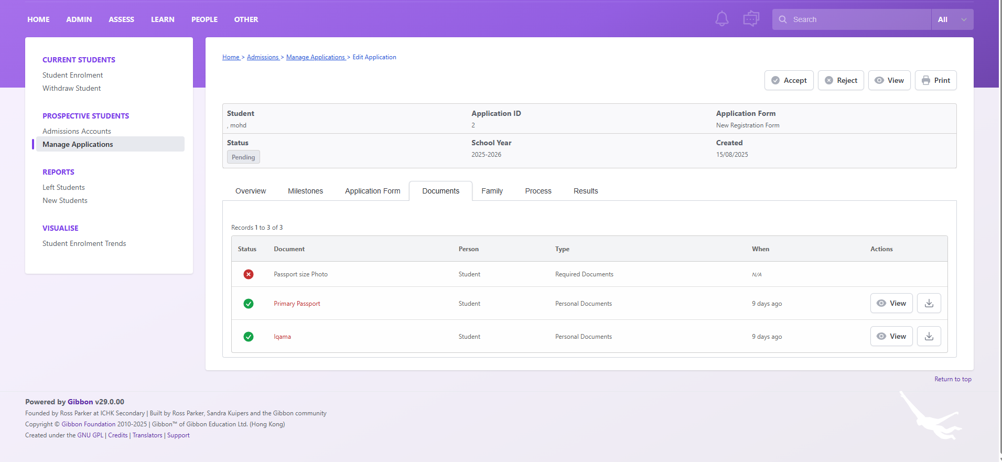Viewport: 1002px width, 462px height.
Task: Accept the pending application
Action: coord(789,80)
